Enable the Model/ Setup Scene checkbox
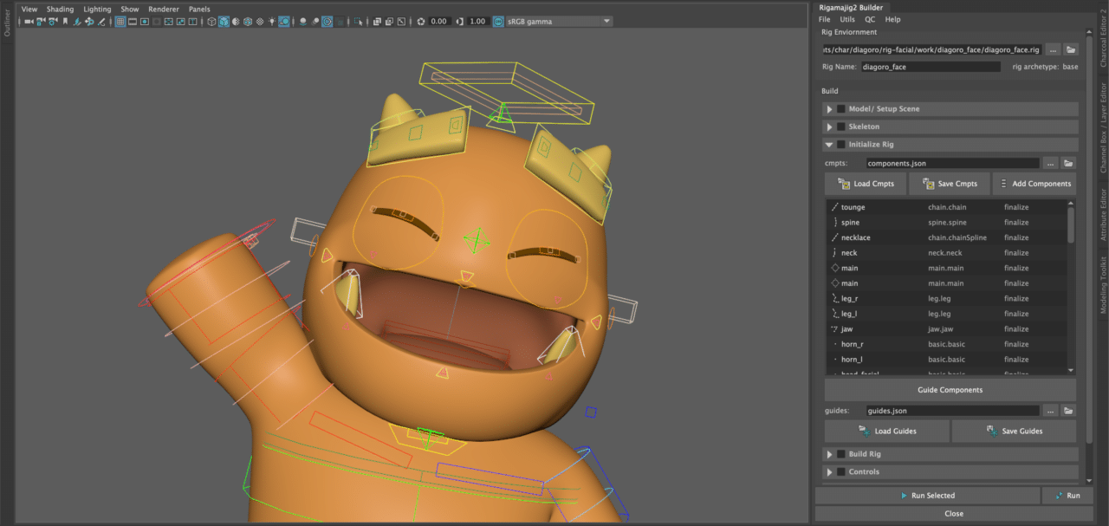This screenshot has width=1109, height=526. coord(840,109)
